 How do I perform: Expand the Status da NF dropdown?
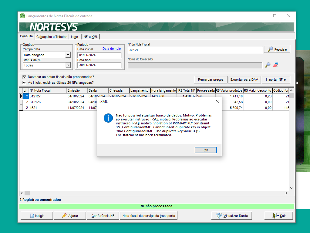[68, 65]
